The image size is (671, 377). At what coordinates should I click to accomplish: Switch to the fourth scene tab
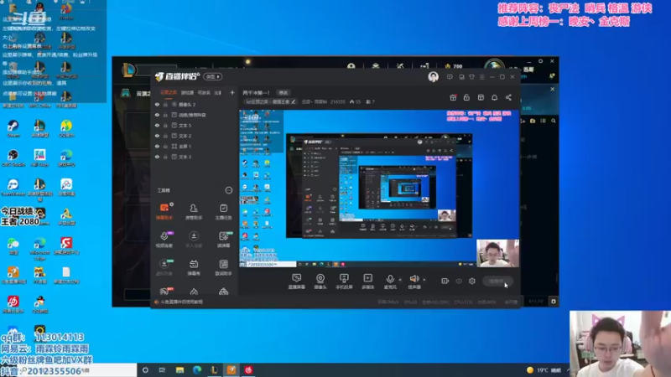[218, 92]
